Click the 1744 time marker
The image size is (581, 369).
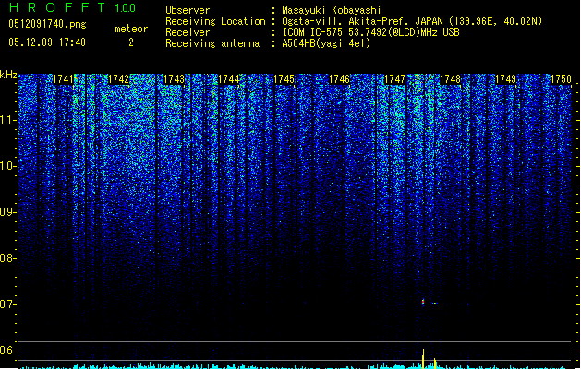click(x=229, y=79)
